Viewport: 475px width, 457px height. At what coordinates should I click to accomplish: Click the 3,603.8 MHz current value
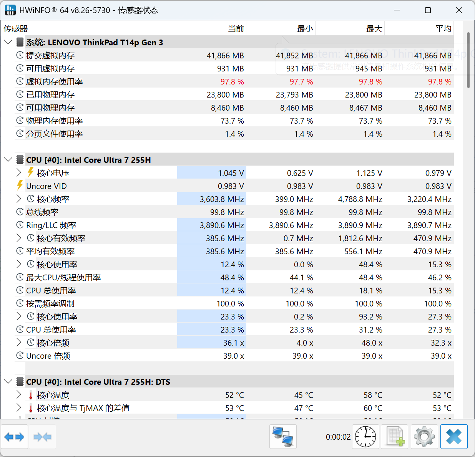click(x=222, y=199)
